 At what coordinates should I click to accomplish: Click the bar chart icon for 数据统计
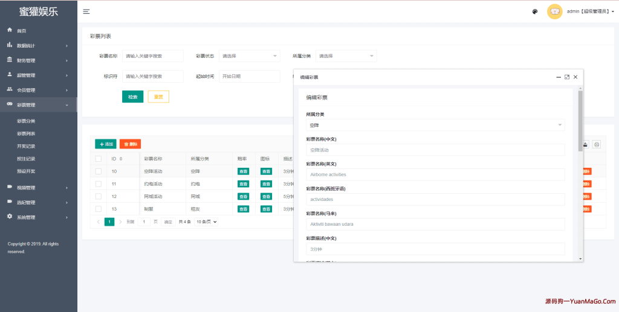[10, 45]
